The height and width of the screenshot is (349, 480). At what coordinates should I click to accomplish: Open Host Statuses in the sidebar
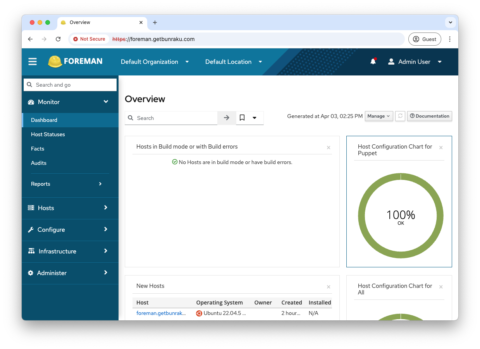(48, 134)
